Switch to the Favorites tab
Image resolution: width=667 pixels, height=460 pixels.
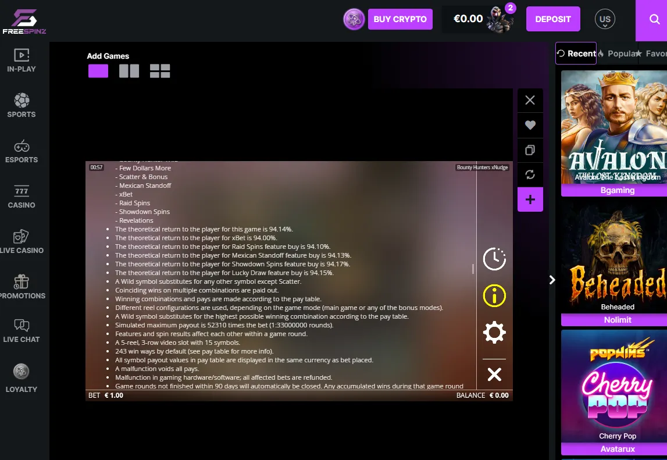click(x=652, y=53)
